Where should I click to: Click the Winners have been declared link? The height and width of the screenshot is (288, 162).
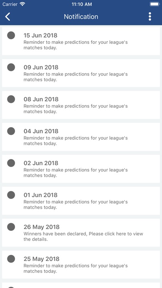[x=83, y=237]
